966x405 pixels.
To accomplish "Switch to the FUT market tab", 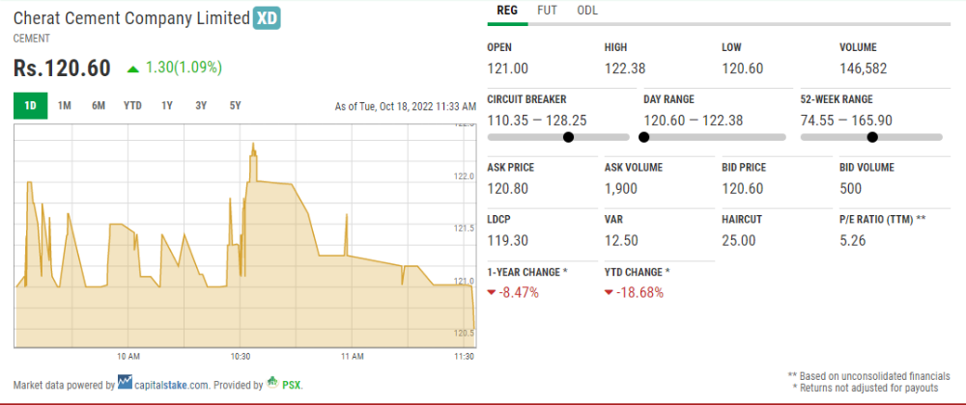I will coord(547,11).
